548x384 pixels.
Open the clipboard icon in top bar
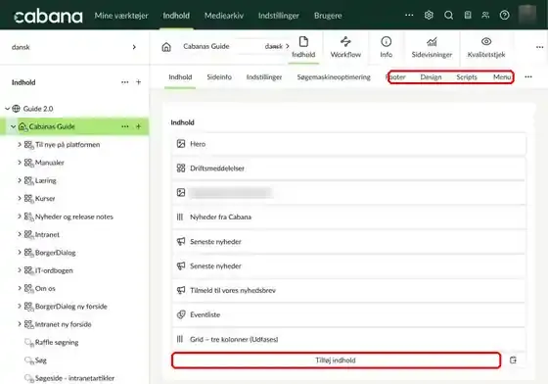click(468, 15)
